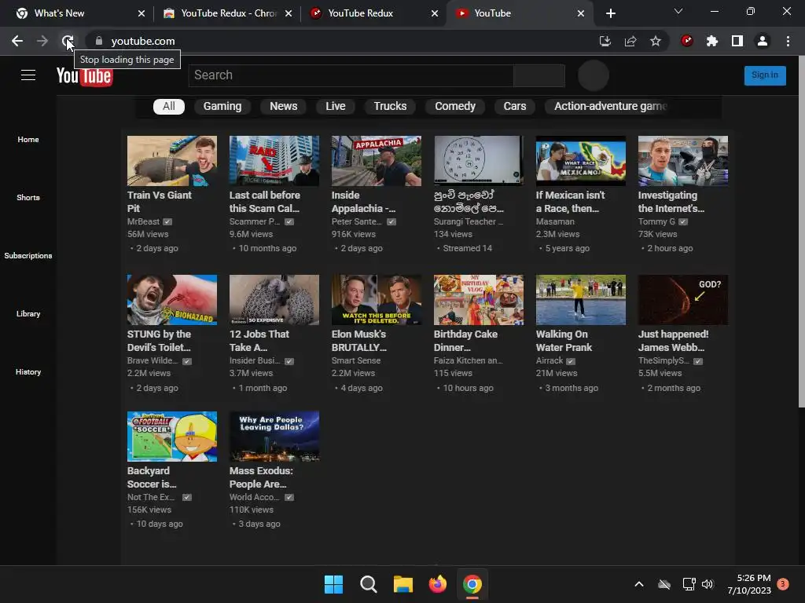This screenshot has height=603, width=805.
Task: Switch to the What's New tab
Action: point(77,13)
